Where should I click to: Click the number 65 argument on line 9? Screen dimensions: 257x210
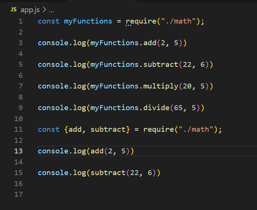click(x=178, y=108)
